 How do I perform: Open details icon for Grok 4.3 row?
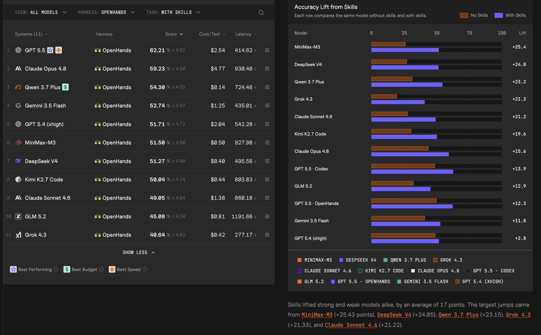click(267, 235)
